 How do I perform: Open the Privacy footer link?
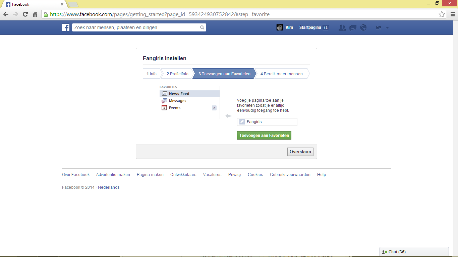[235, 175]
